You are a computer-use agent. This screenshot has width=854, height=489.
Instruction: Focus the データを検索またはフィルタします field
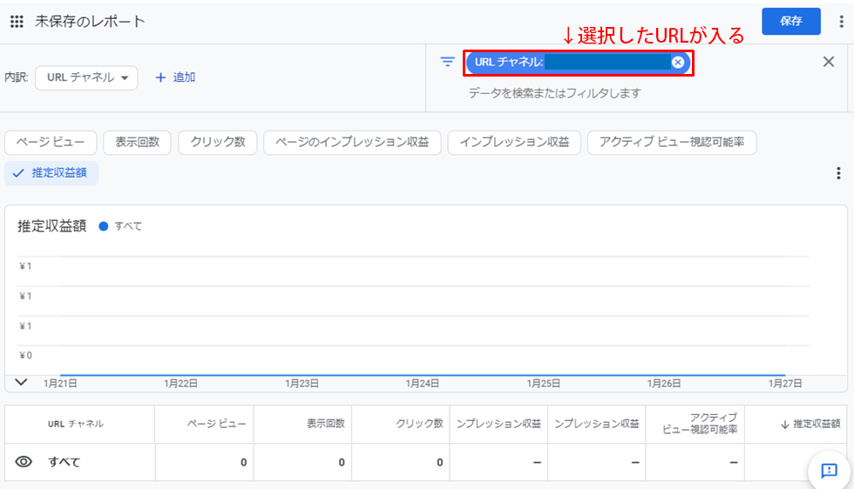pos(554,93)
